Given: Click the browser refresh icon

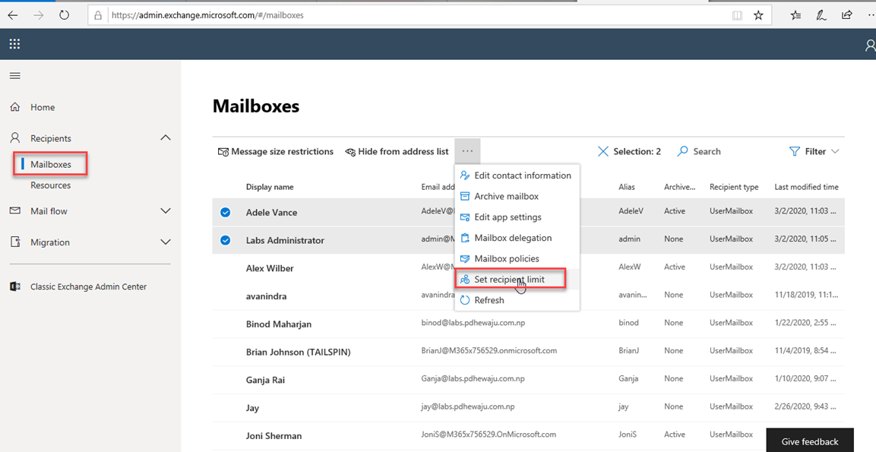Looking at the screenshot, I should point(64,14).
